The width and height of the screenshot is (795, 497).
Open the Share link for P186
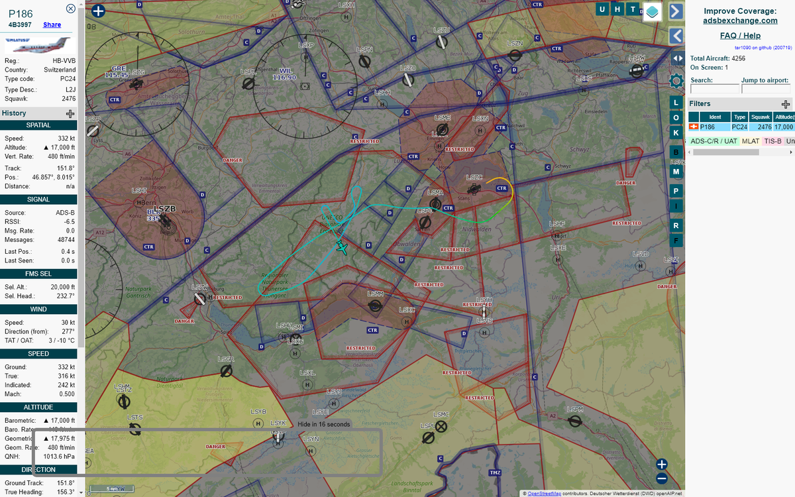52,25
